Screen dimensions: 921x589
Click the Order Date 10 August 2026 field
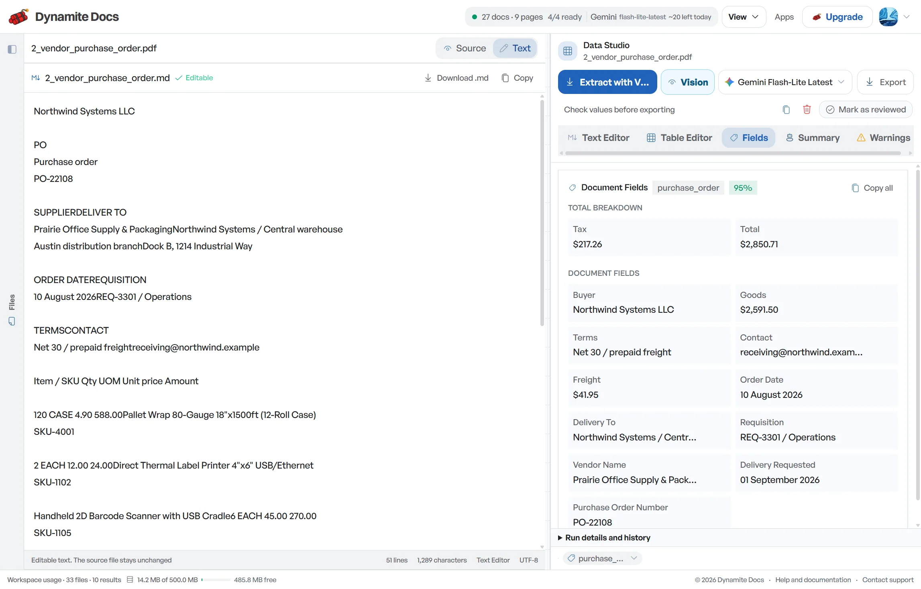(x=816, y=388)
